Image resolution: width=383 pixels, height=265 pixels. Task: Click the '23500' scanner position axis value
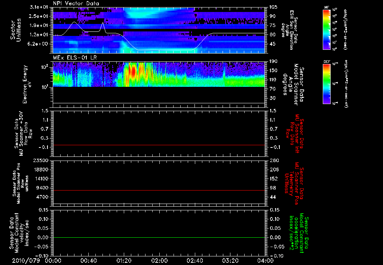[x=42, y=161]
